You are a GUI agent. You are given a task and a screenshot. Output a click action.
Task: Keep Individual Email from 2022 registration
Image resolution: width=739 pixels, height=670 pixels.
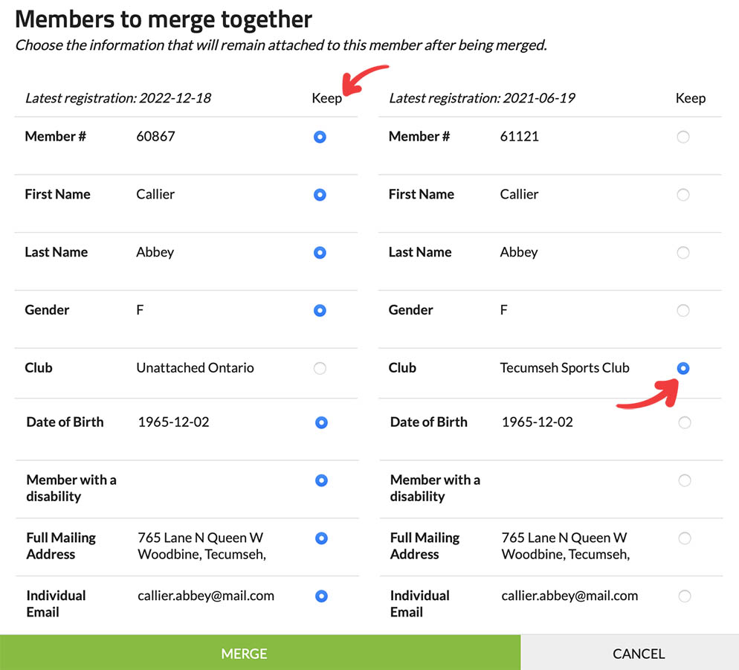click(x=321, y=596)
